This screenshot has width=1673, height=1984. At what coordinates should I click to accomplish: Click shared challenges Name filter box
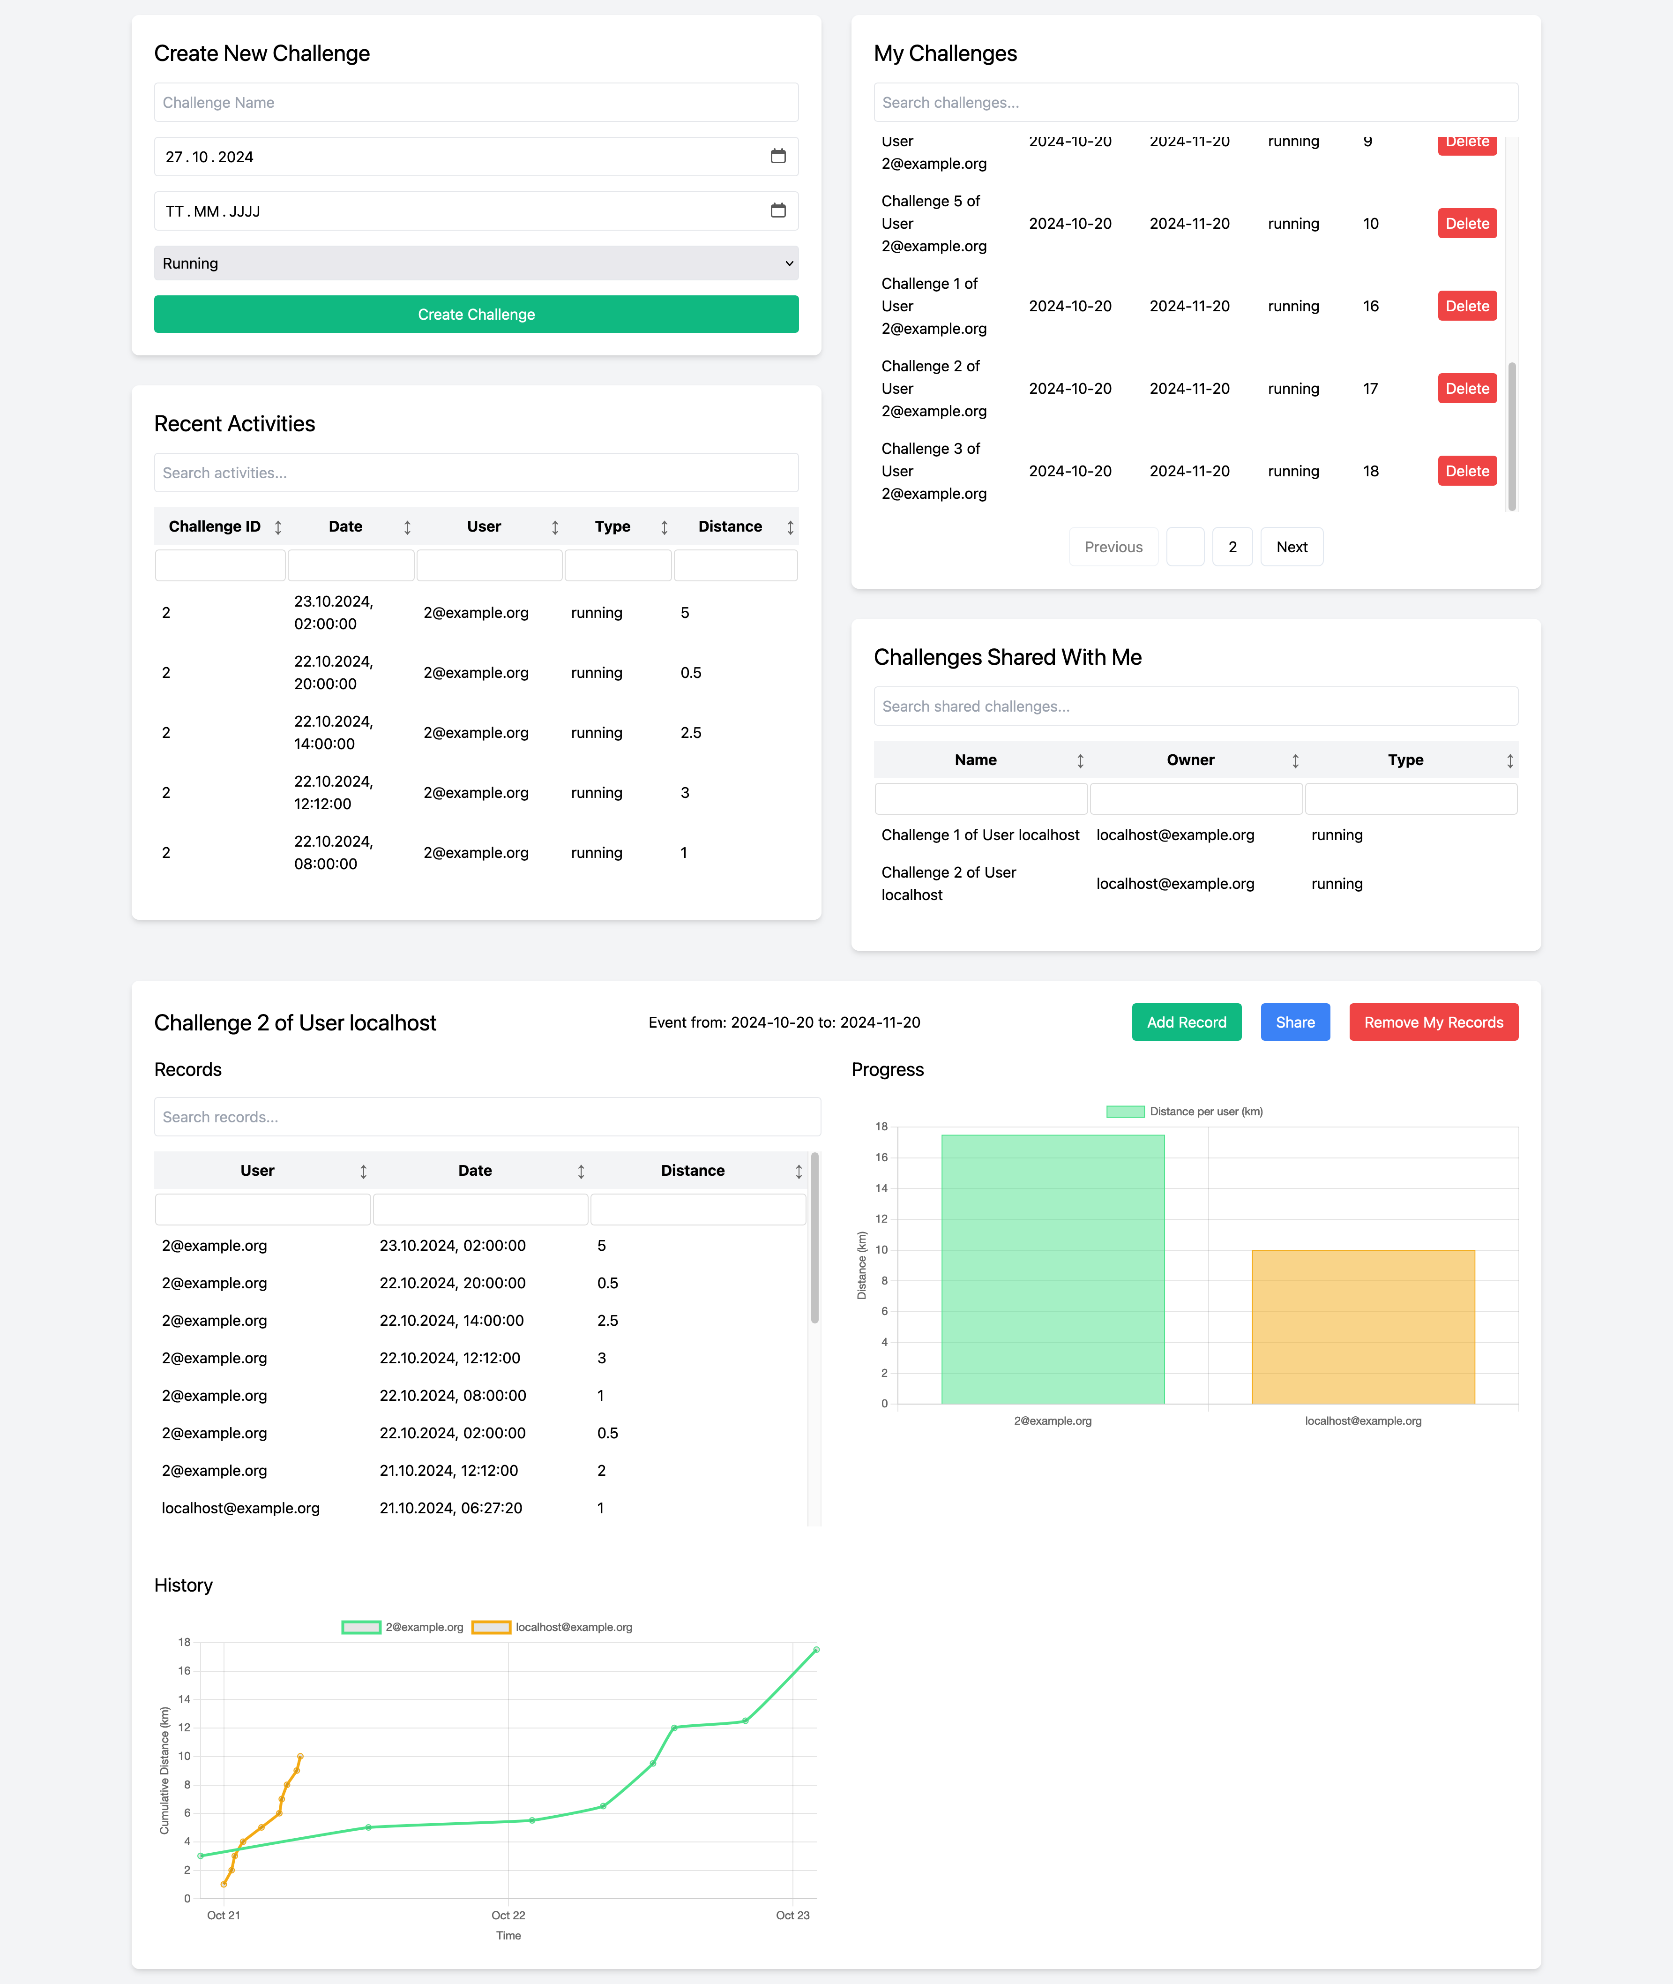coord(981,799)
